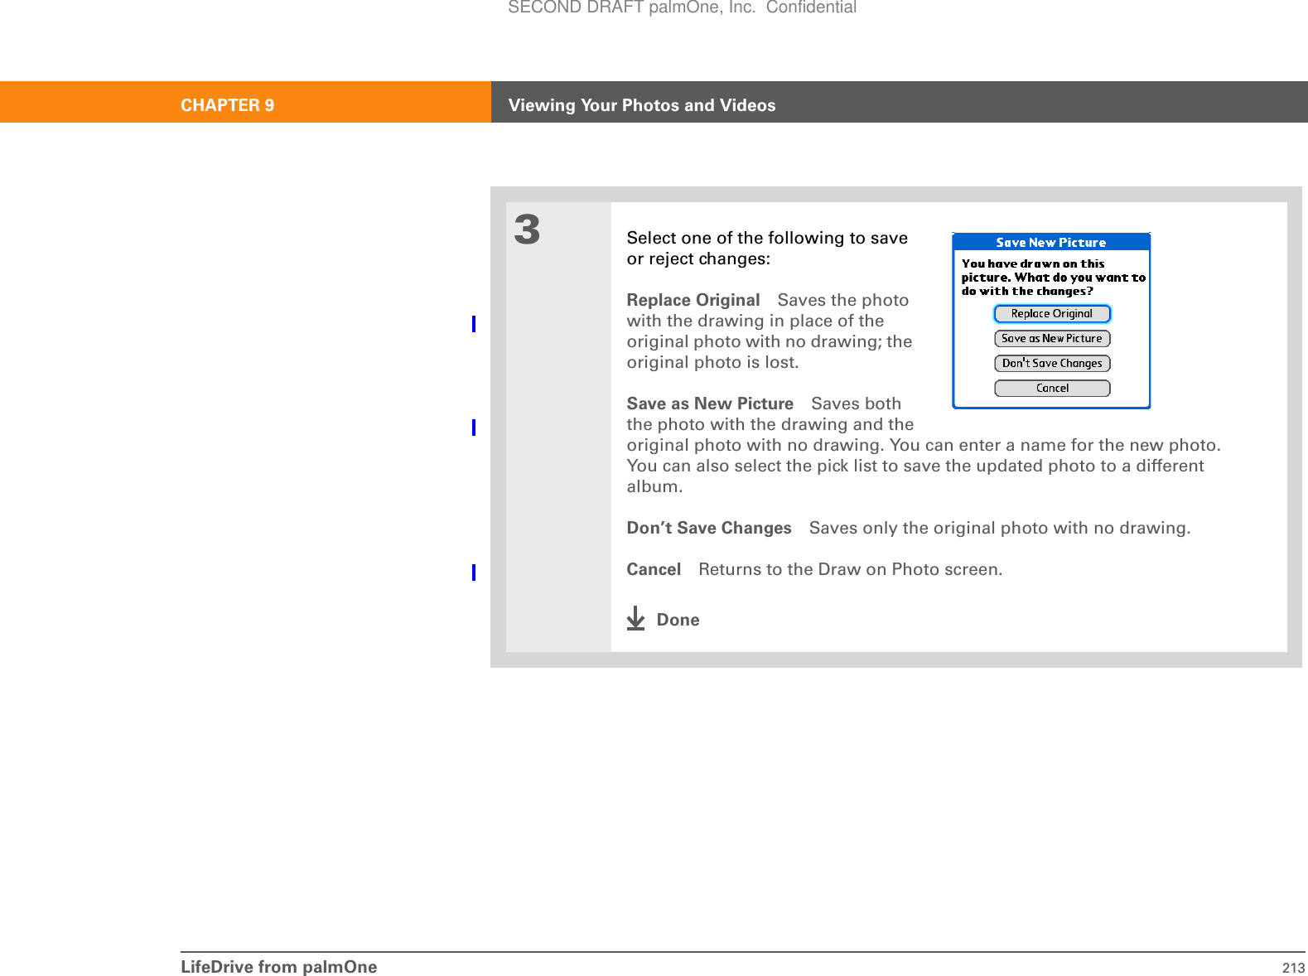Select the Don't Save Changes button
The width and height of the screenshot is (1308, 976).
[x=1052, y=364]
